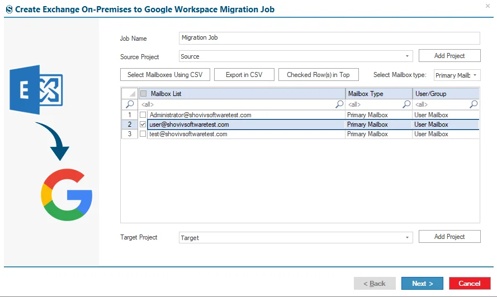This screenshot has height=297, width=497.
Task: Click the select-all triangle grid corner
Action: coord(130,93)
